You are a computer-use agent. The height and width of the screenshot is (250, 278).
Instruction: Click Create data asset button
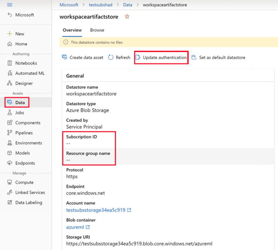82,57
